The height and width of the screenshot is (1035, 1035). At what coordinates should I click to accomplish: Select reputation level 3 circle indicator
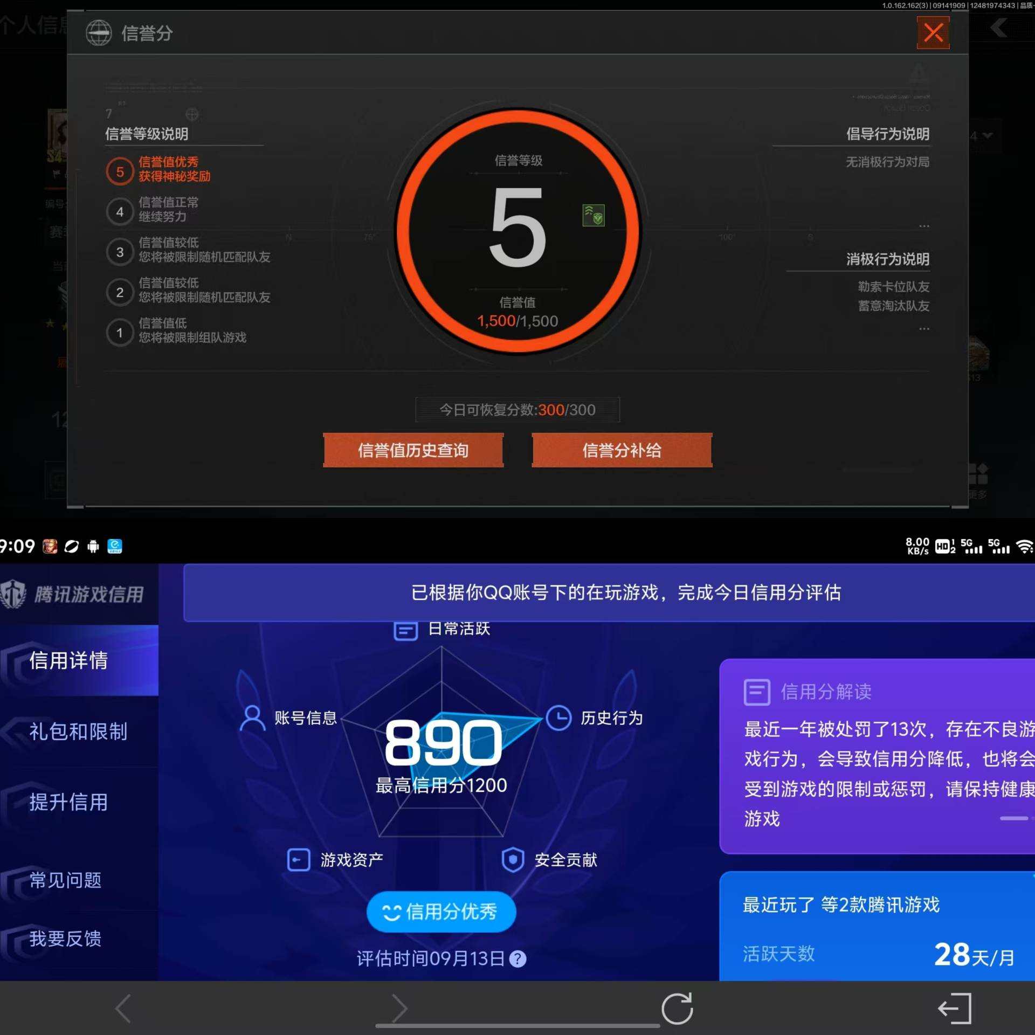click(x=120, y=251)
